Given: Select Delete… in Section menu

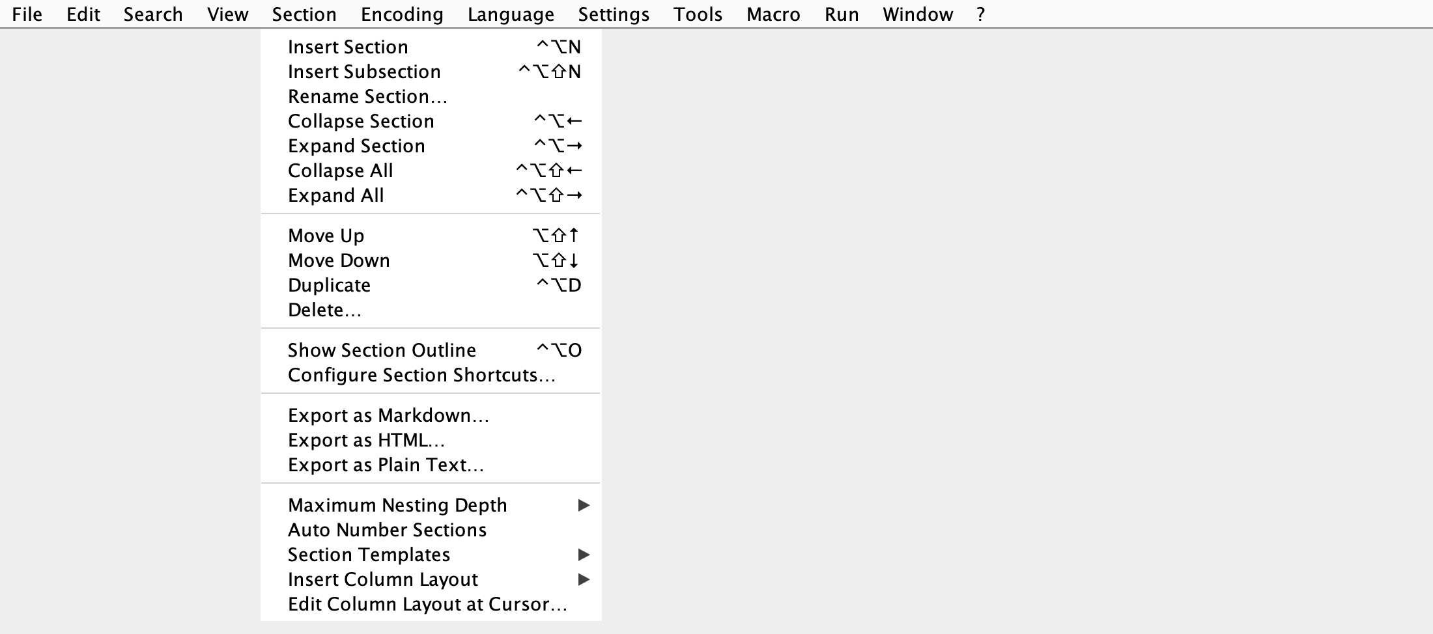Looking at the screenshot, I should click(431, 310).
